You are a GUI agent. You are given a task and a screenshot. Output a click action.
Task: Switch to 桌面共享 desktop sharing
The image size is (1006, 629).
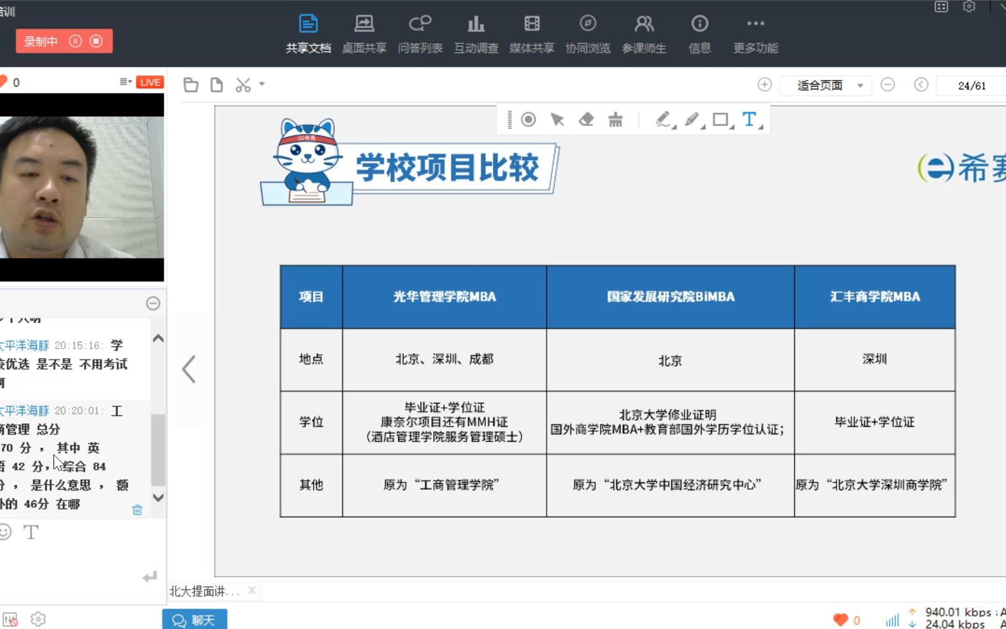364,34
